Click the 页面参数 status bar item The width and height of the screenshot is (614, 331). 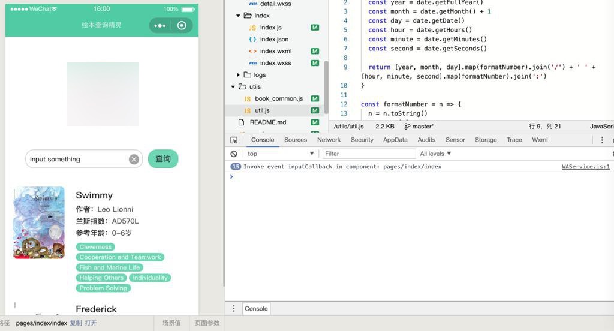pos(207,323)
